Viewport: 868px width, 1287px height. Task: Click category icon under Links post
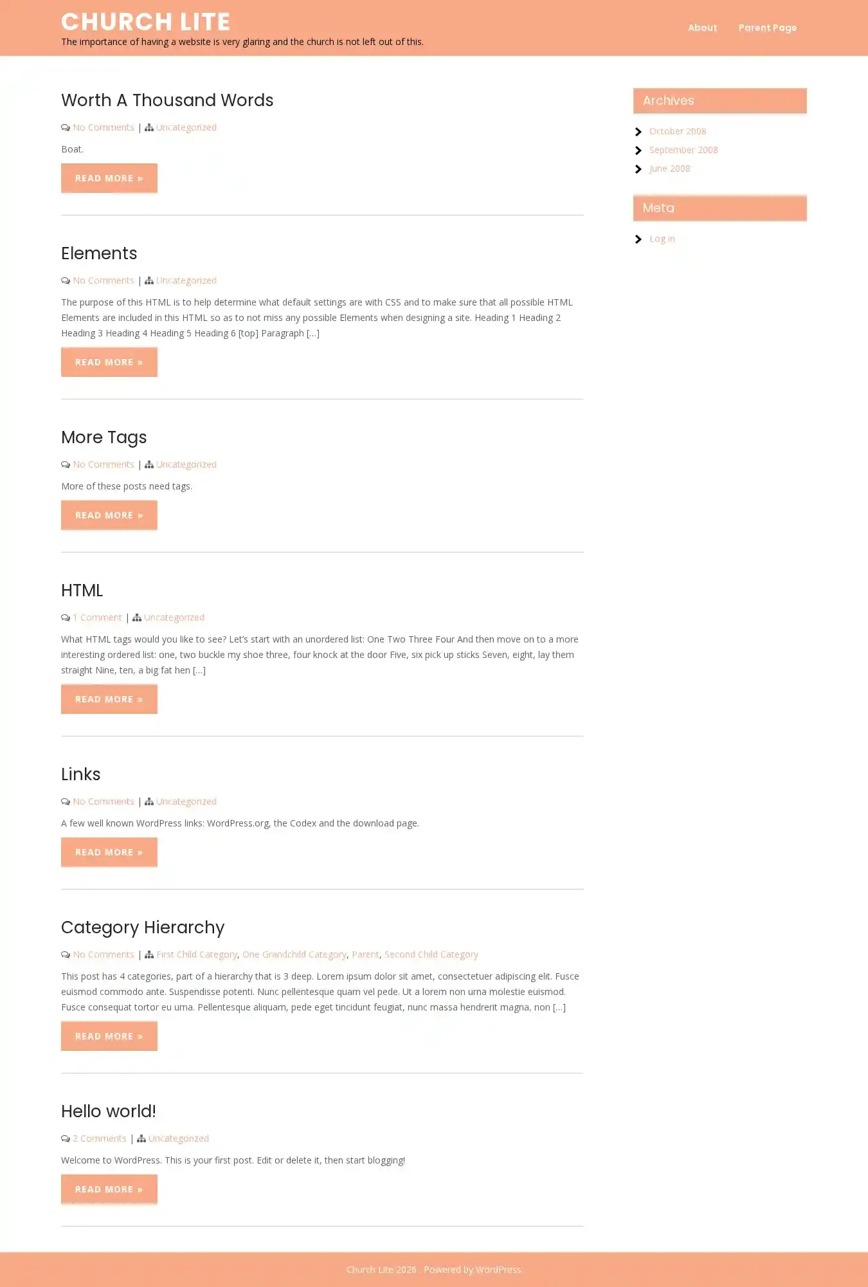click(149, 801)
